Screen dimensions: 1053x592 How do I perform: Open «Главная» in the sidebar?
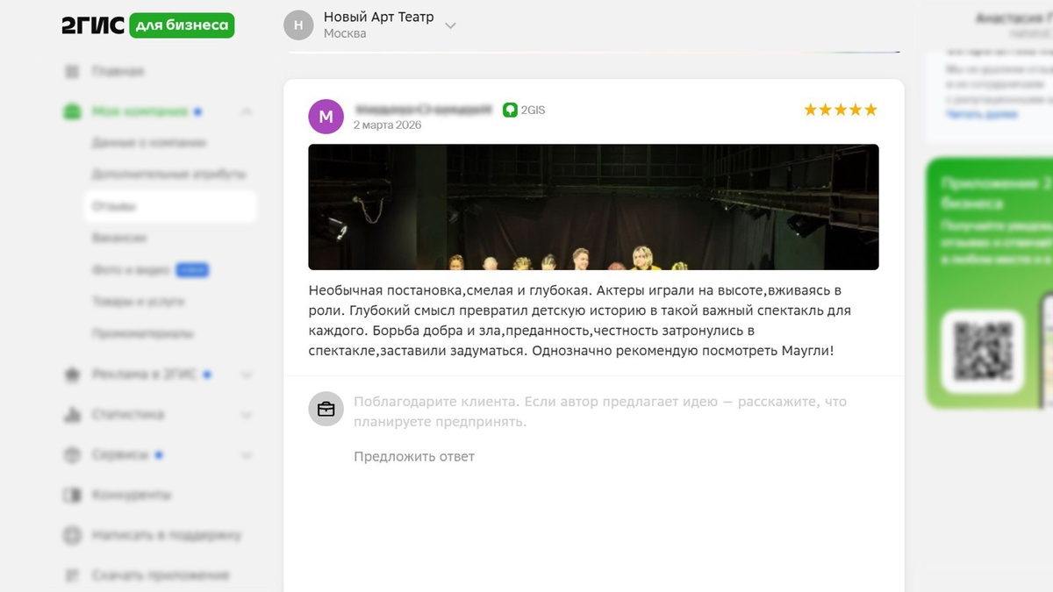[118, 71]
